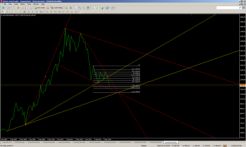Toggle AutoTrading on or off
Screen dimensions: 246x147
pyautogui.click(x=56, y=8)
